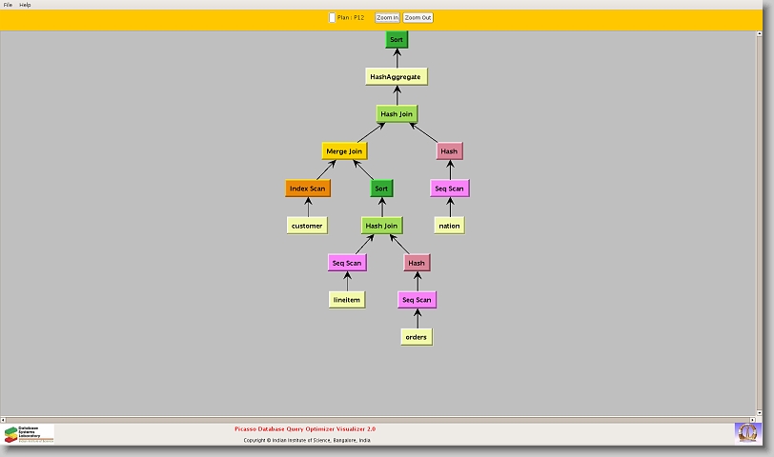Select the Sort node under Merge Join
Viewport: 774px width, 457px height.
[x=381, y=189]
